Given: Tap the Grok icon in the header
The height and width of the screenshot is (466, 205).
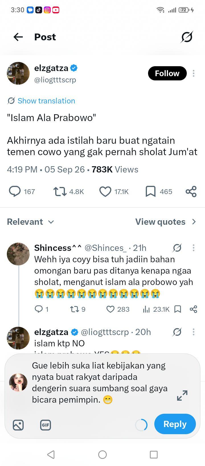Looking at the screenshot, I should point(187,37).
